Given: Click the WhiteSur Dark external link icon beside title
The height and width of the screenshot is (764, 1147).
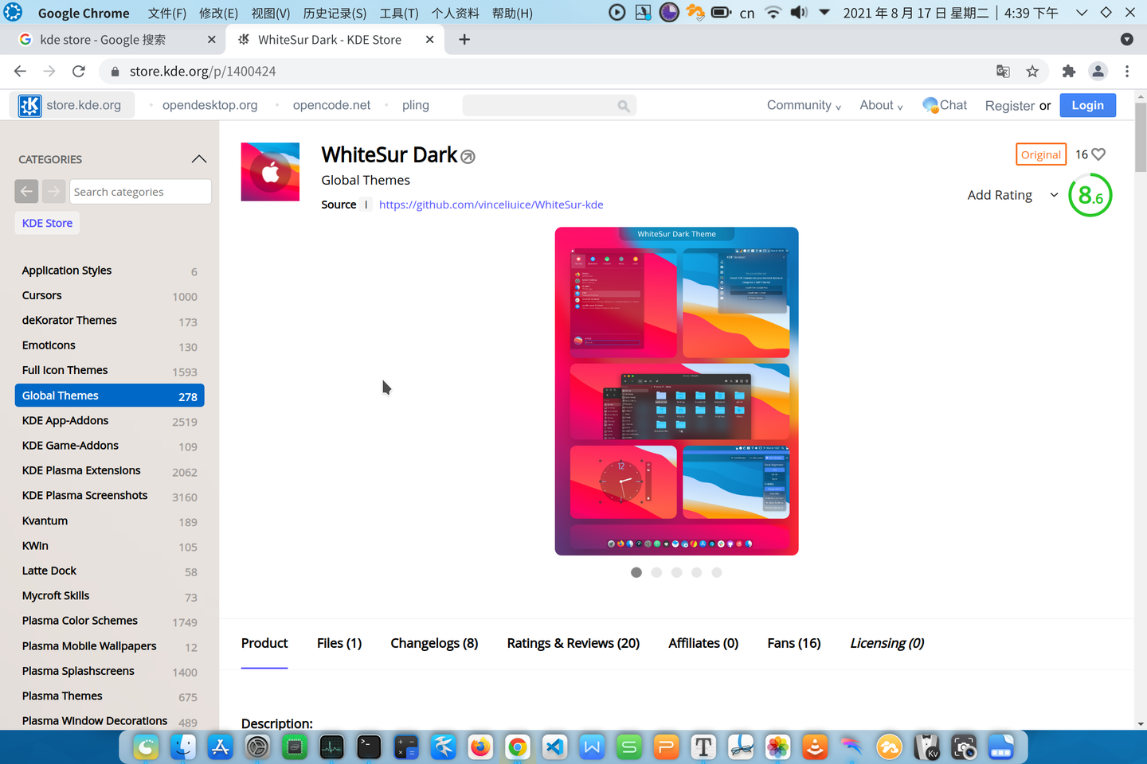Looking at the screenshot, I should point(468,157).
